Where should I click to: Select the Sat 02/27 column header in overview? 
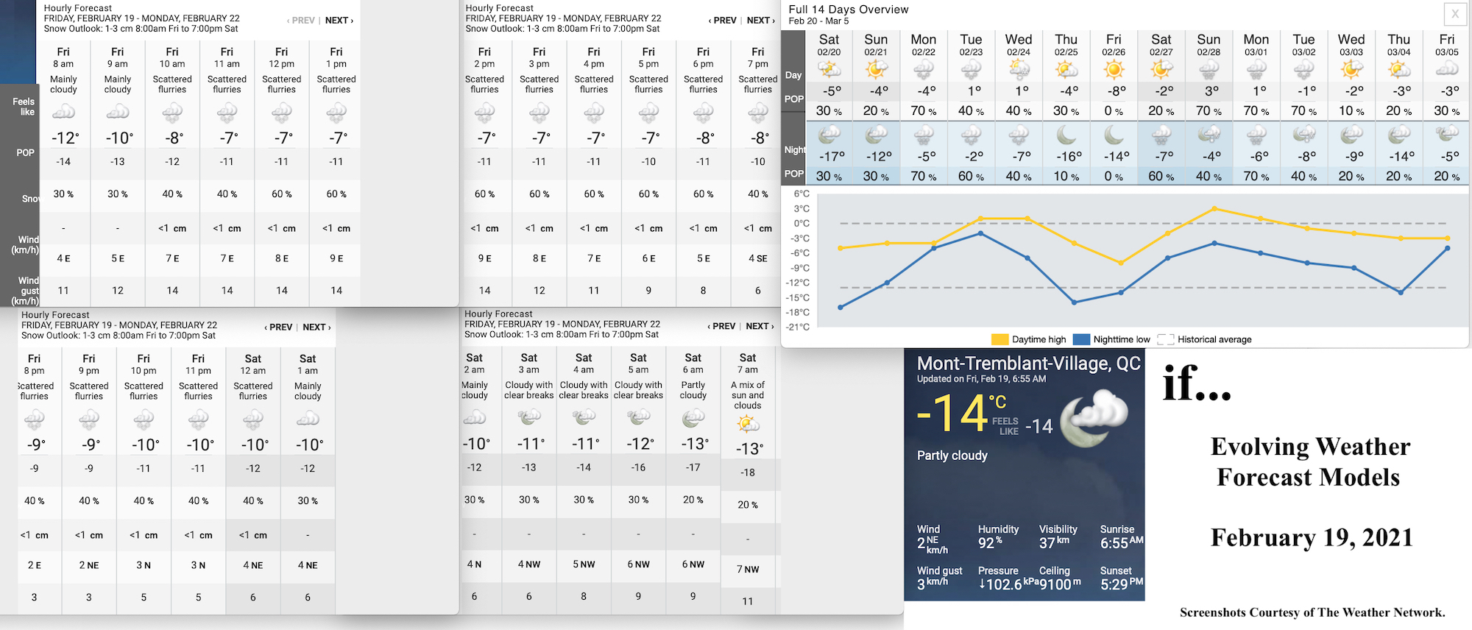click(1161, 44)
